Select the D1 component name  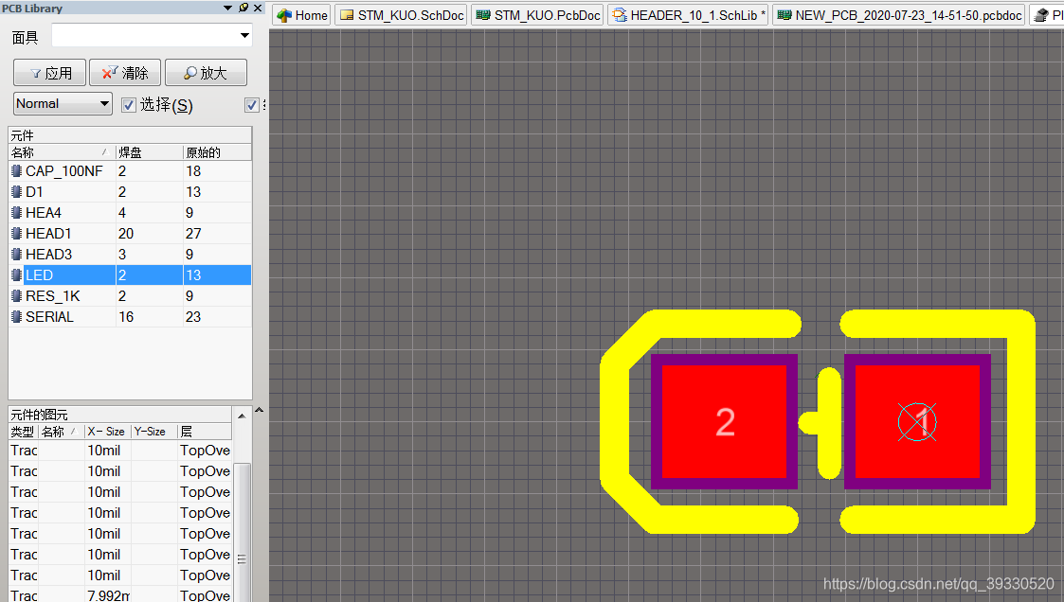pyautogui.click(x=34, y=192)
